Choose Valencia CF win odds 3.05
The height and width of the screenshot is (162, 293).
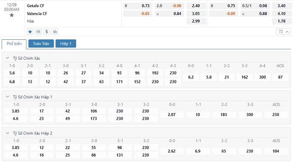[x=196, y=14]
